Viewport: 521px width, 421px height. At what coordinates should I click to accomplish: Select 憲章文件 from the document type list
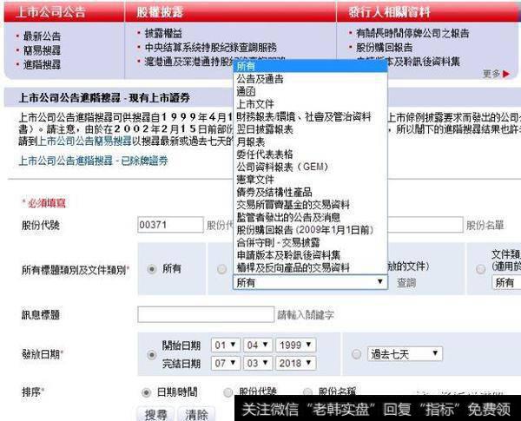pos(255,177)
